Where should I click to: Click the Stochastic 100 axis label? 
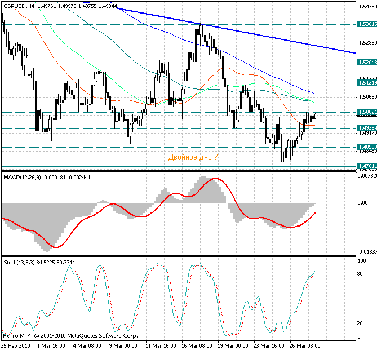click(362, 261)
